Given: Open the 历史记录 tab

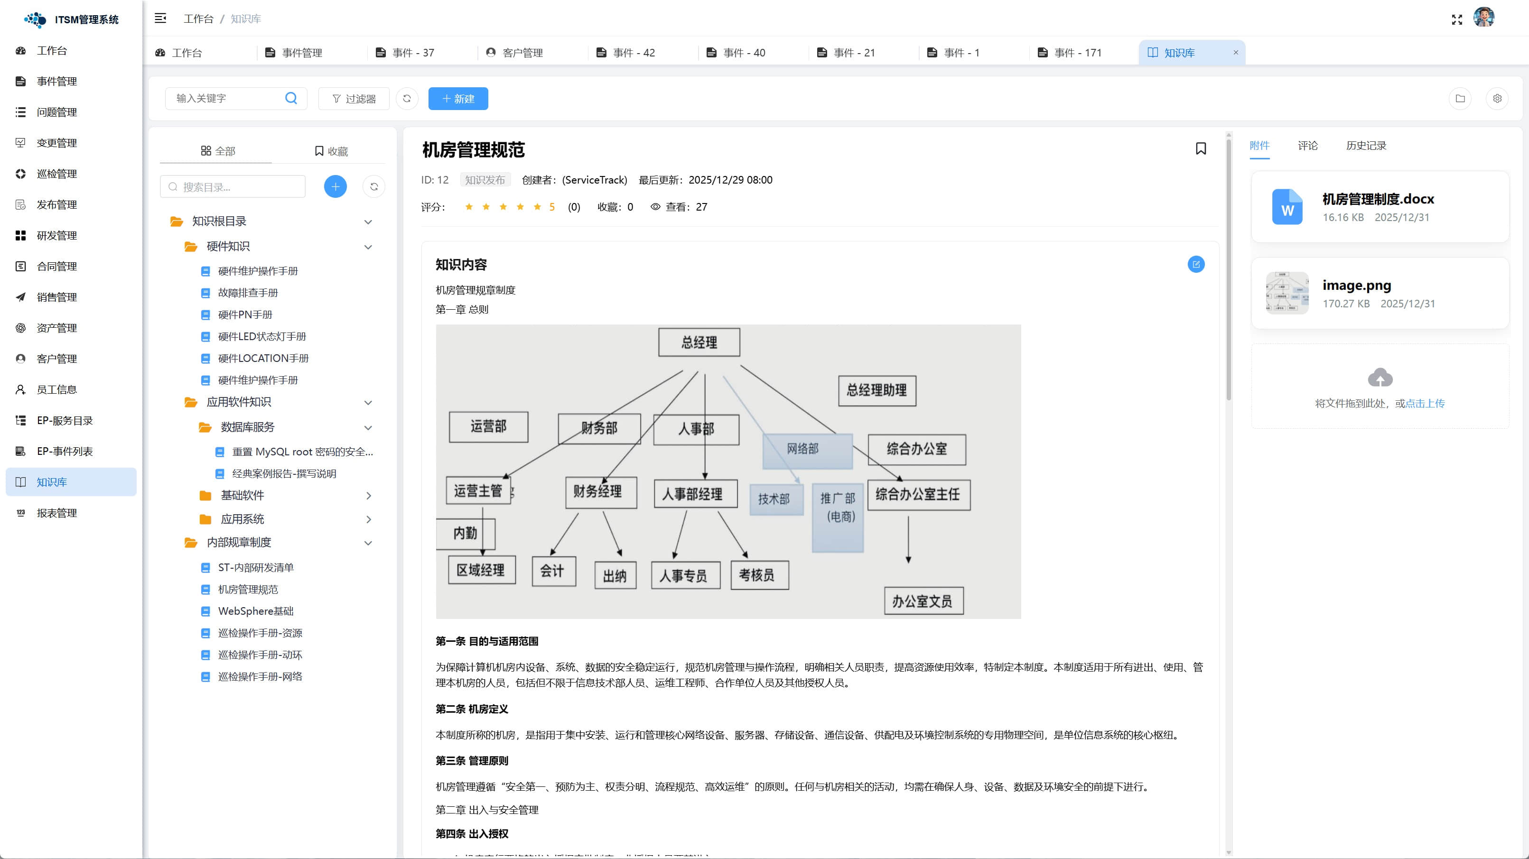Looking at the screenshot, I should 1366,146.
